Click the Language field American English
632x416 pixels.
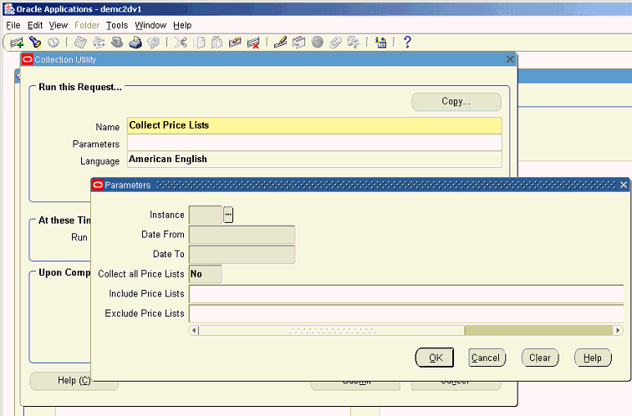pyautogui.click(x=314, y=160)
